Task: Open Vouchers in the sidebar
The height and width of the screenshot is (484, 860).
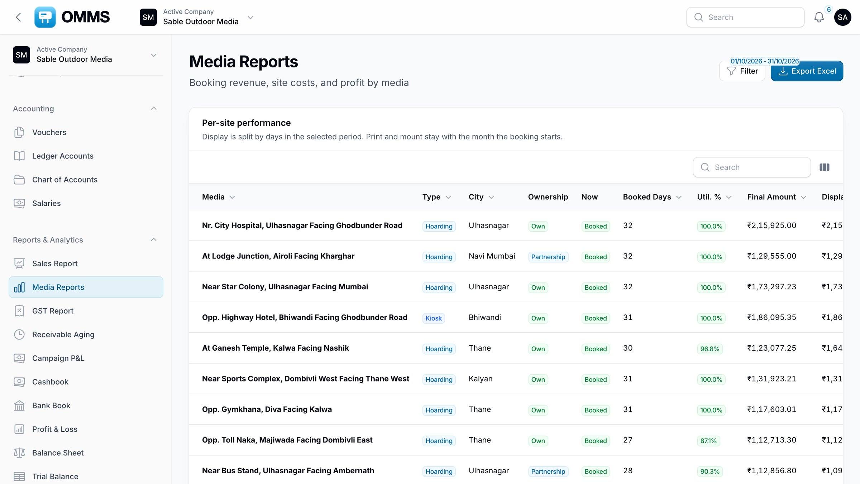Action: (86, 132)
